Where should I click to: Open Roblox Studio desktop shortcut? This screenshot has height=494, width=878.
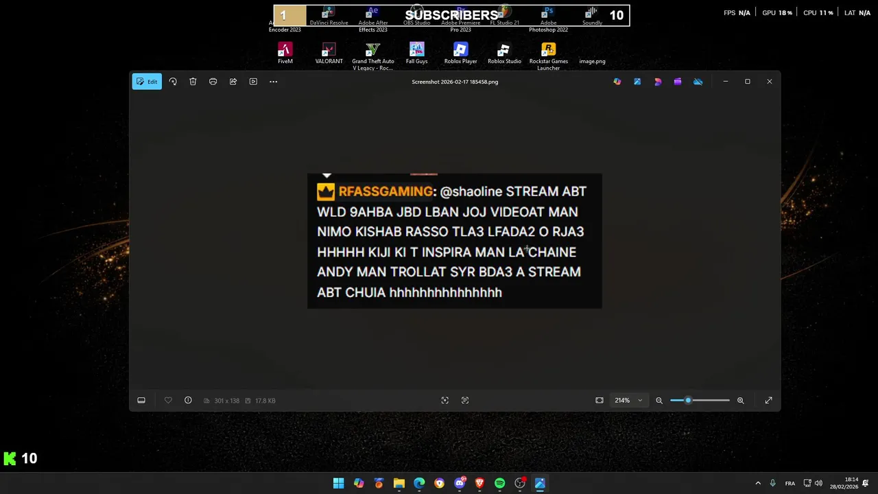(504, 54)
